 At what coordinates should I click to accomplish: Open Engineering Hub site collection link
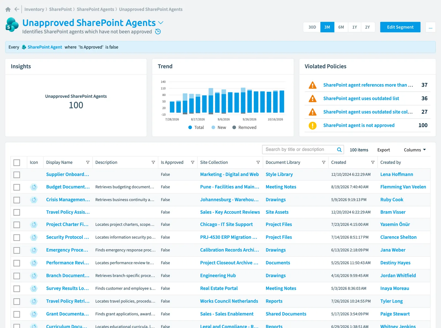[218, 276]
